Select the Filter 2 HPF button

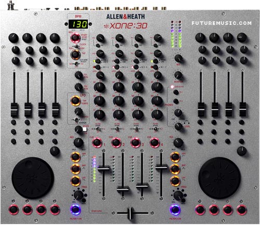(175, 157)
